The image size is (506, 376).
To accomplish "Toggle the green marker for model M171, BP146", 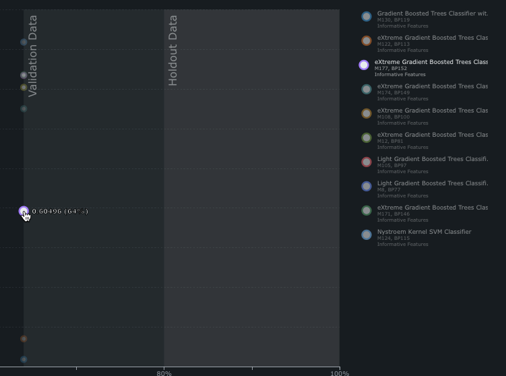I will [366, 211].
